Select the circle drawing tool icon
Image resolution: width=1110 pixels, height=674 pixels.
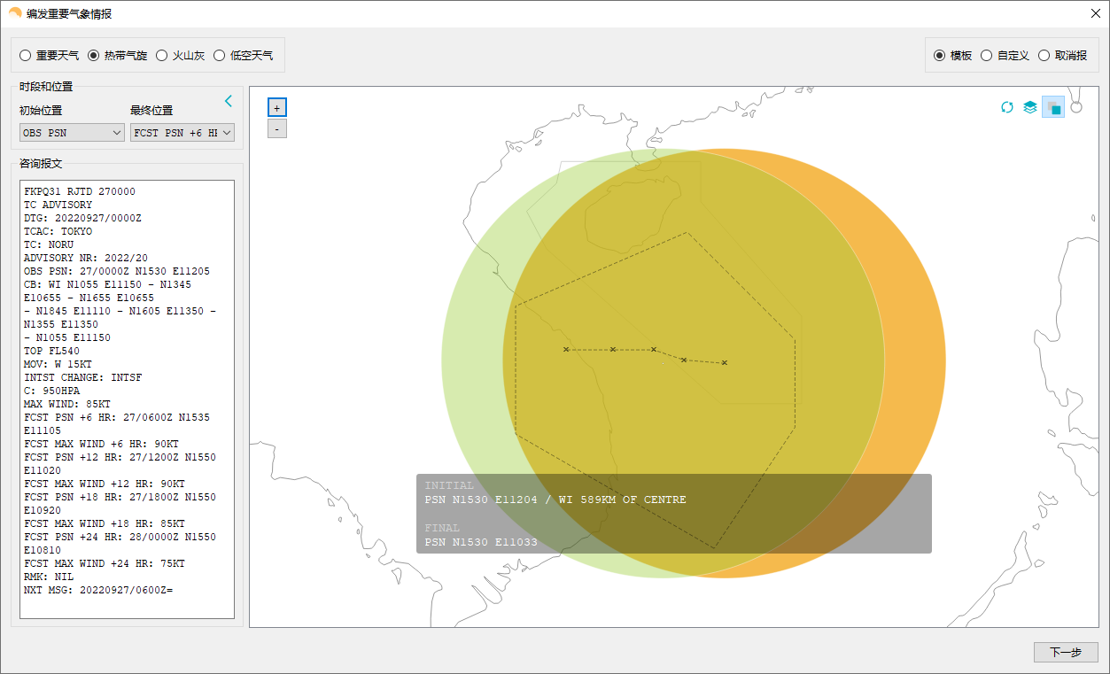(x=1076, y=107)
